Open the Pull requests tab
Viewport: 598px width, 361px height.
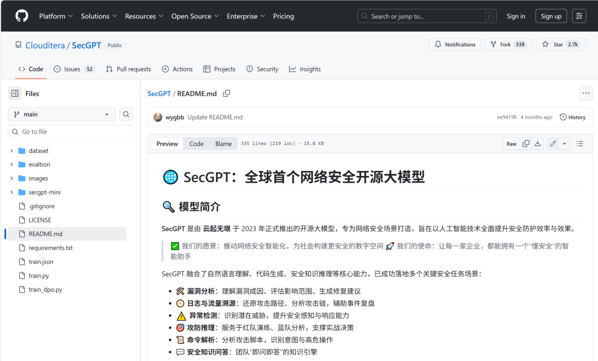[x=128, y=69]
